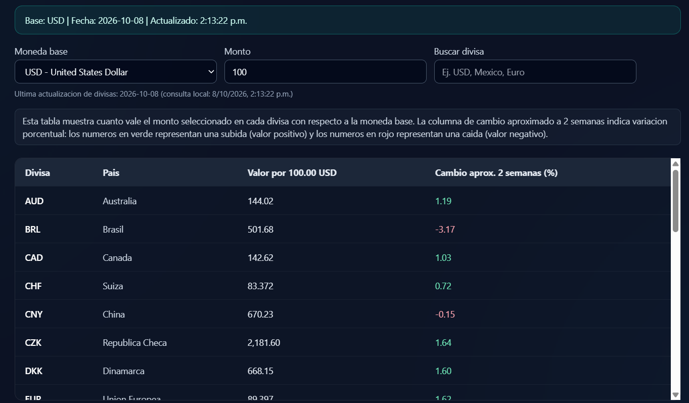Click the 501.68 value for BRL
689x403 pixels.
260,230
